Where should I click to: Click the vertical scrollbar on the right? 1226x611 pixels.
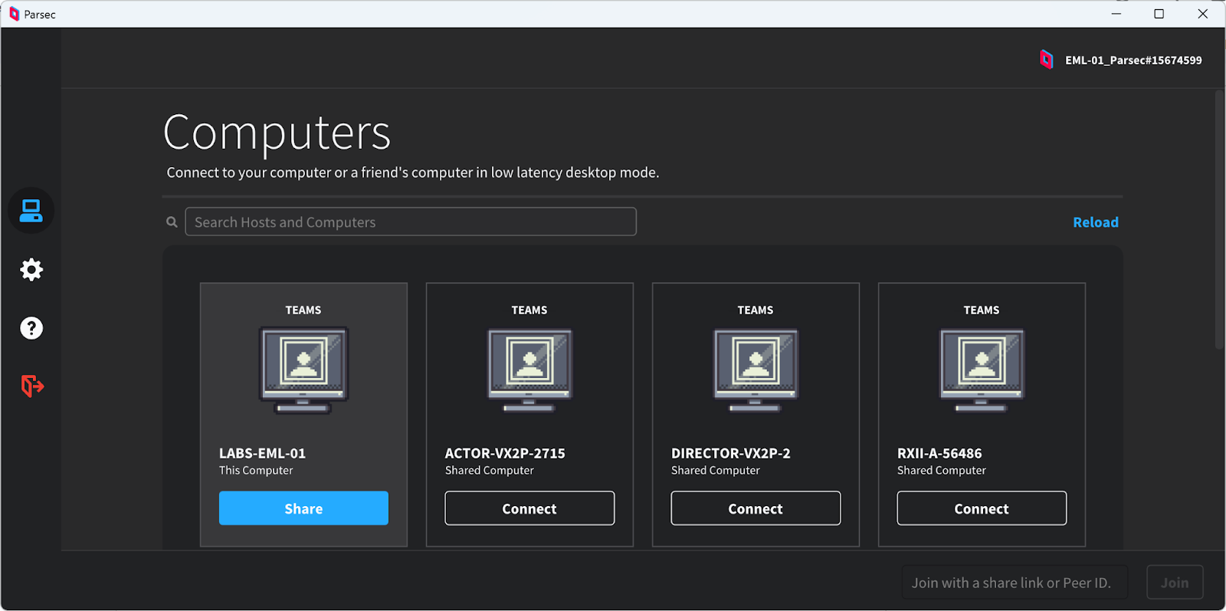pos(1219,220)
